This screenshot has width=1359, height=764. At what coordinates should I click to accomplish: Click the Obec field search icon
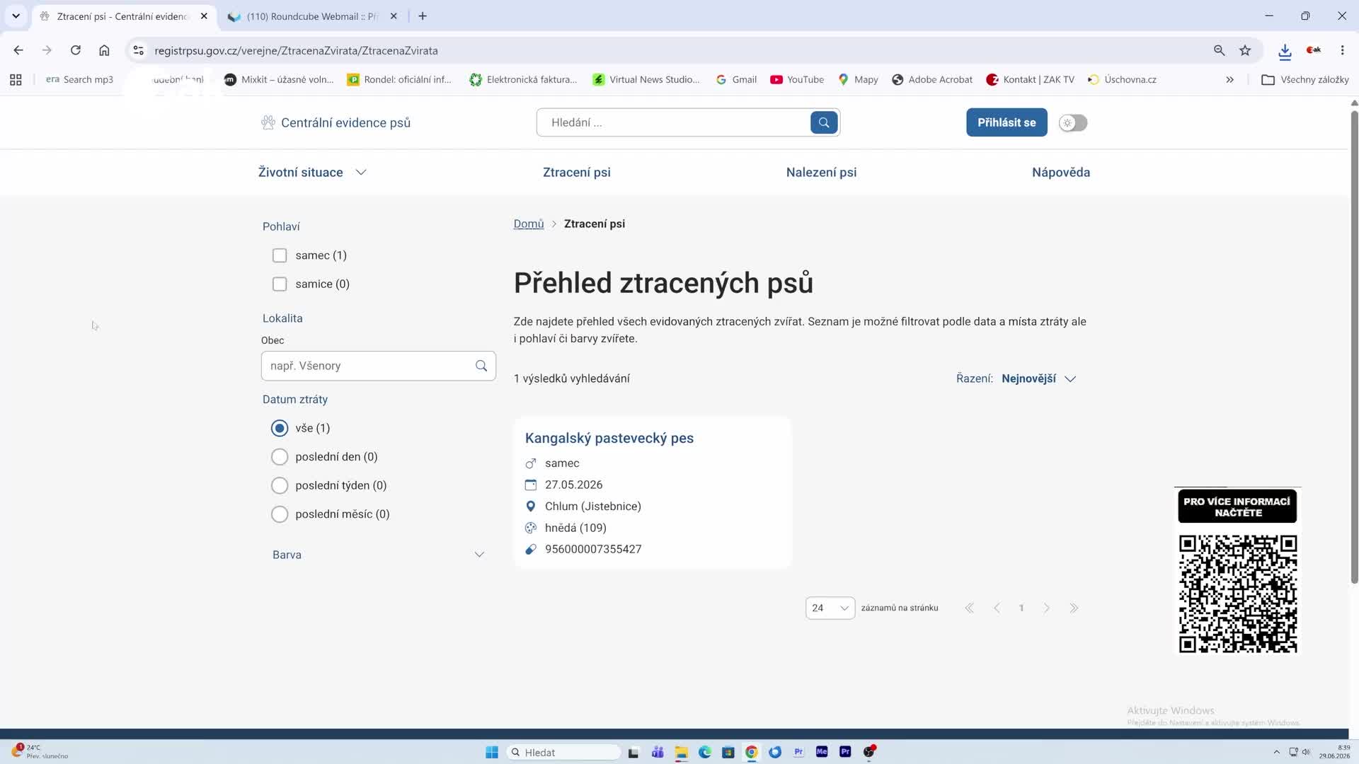coord(481,366)
